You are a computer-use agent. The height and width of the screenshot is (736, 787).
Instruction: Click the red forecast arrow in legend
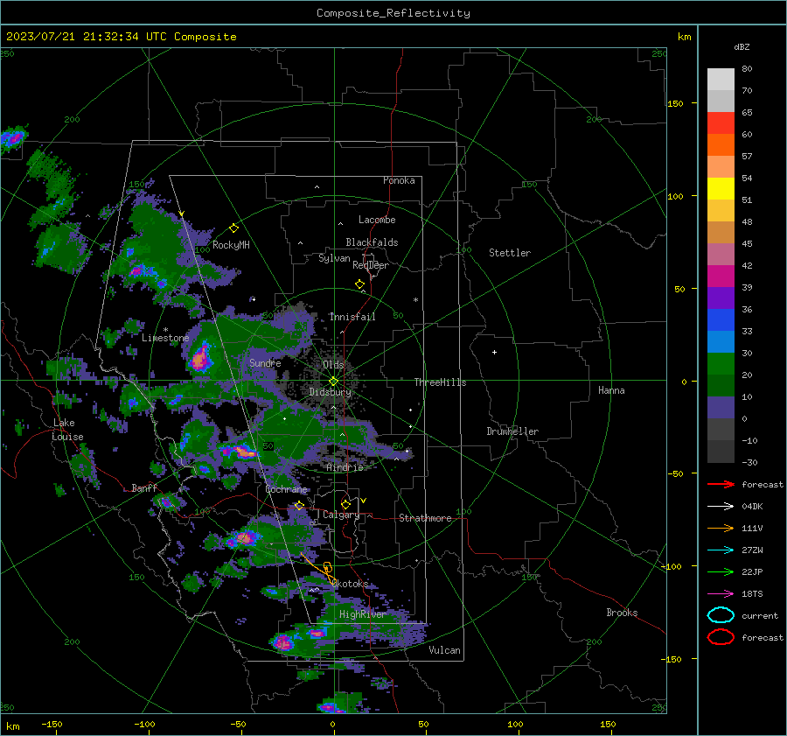tap(721, 484)
